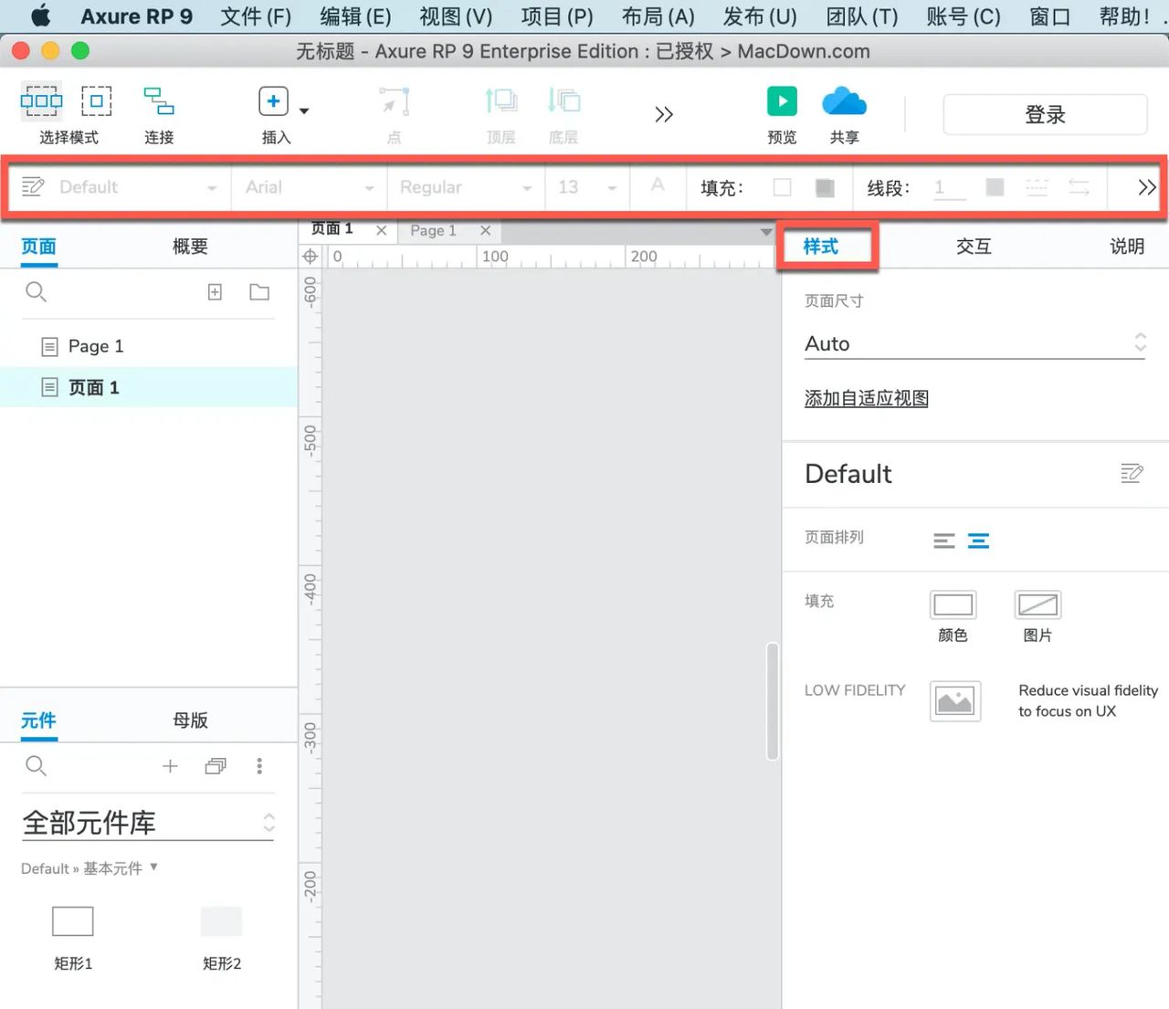
Task: Click the arrow style icon
Action: point(1079,187)
